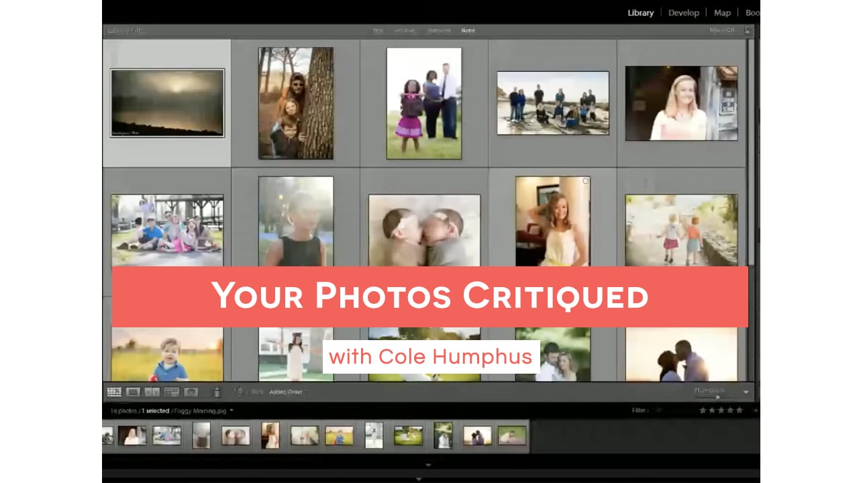This screenshot has height=483, width=859.
Task: Select the toddler in blue shirt photo
Action: point(167,354)
